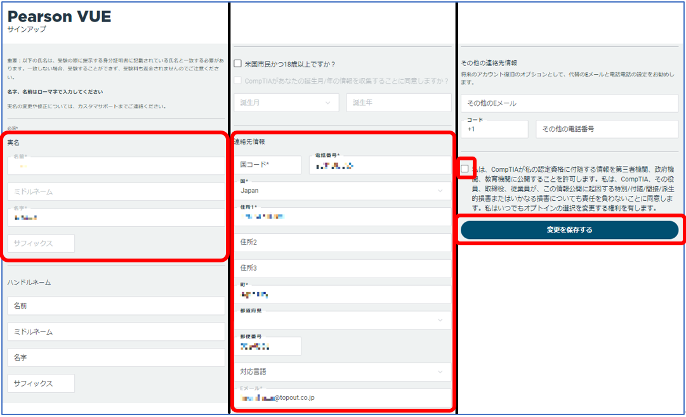Click the 住所1 address field
The image size is (686, 417).
click(x=343, y=216)
